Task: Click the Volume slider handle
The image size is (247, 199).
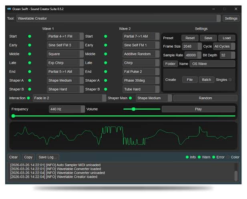Action: coord(133,109)
